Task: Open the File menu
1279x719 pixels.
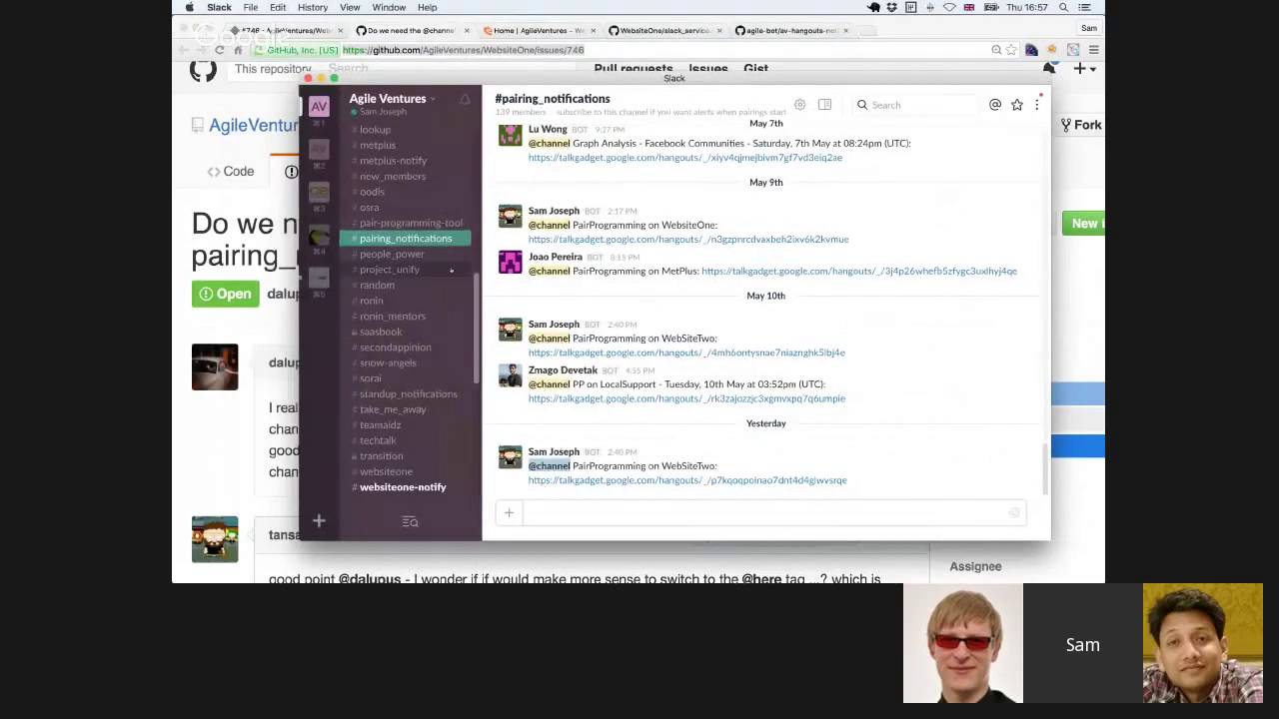Action: (251, 7)
